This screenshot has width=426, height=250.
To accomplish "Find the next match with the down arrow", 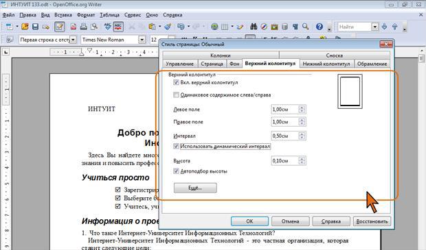I will tap(385, 27).
